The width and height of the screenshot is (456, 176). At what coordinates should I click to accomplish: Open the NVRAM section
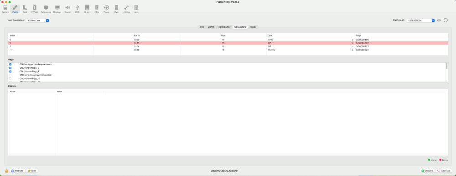click(35, 9)
